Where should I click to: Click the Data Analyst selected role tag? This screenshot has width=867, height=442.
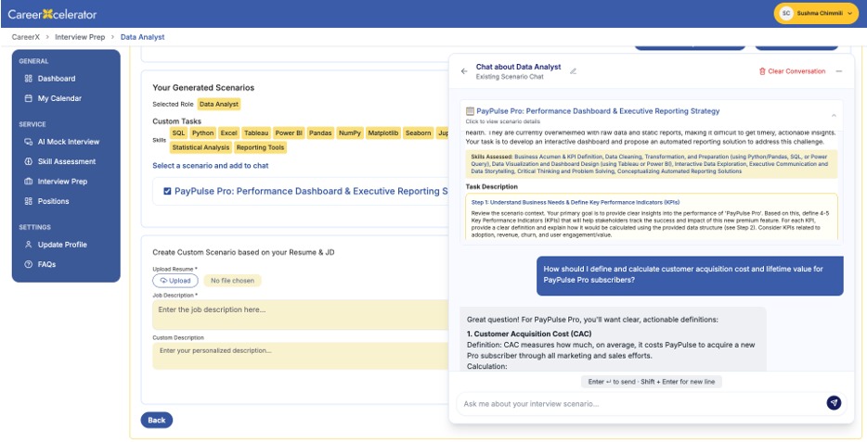tap(219, 105)
